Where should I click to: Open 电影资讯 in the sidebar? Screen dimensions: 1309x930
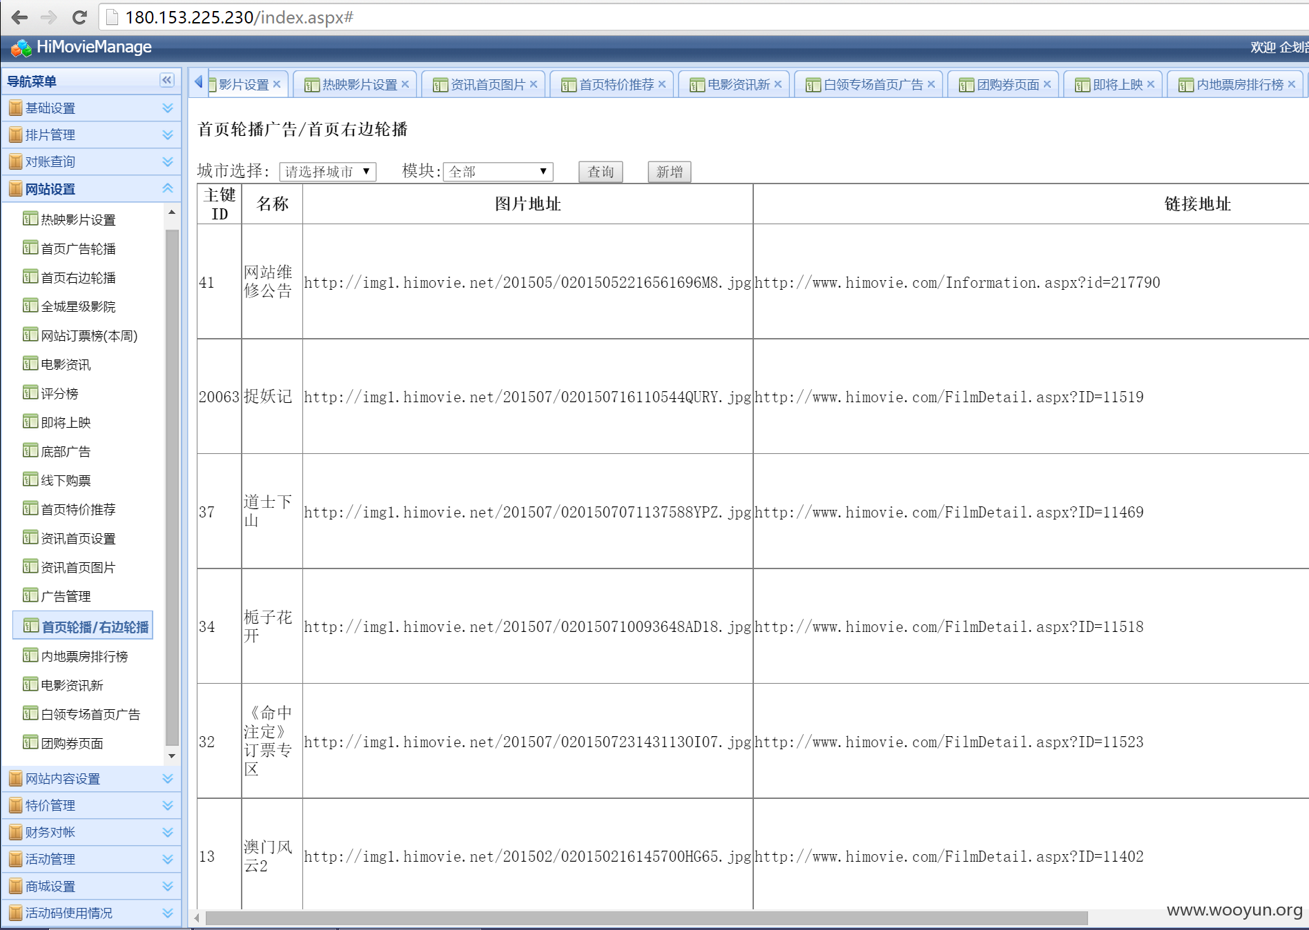pyautogui.click(x=66, y=364)
